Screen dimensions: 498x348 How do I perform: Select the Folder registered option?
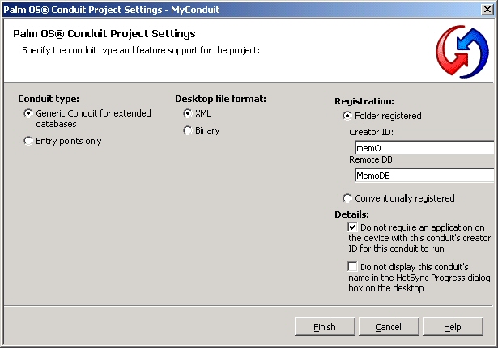click(347, 116)
